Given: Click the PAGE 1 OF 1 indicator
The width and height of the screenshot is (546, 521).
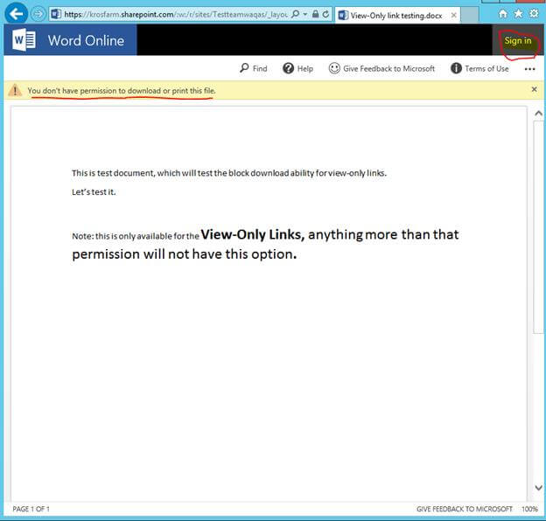Looking at the screenshot, I should click(x=31, y=509).
